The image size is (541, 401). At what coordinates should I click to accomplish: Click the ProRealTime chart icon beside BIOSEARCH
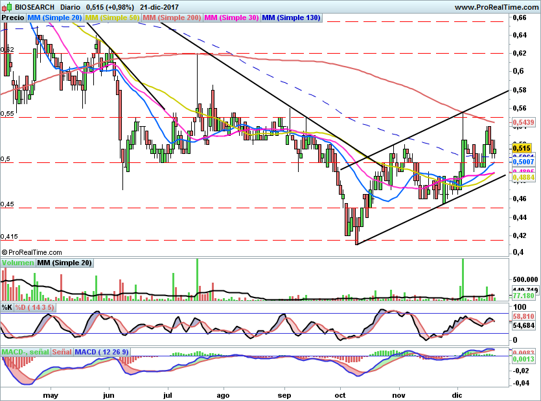(x=7, y=7)
